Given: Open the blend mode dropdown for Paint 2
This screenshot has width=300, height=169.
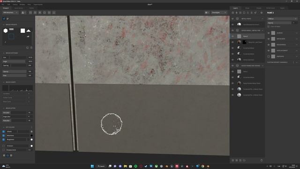Looking at the screenshot, I should point(282,19).
